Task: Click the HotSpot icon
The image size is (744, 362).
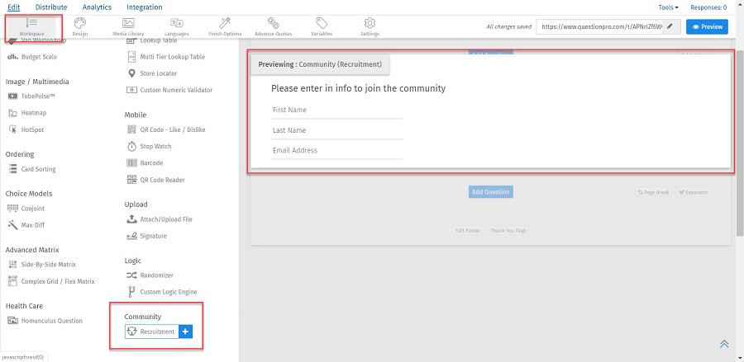Action: tap(12, 129)
